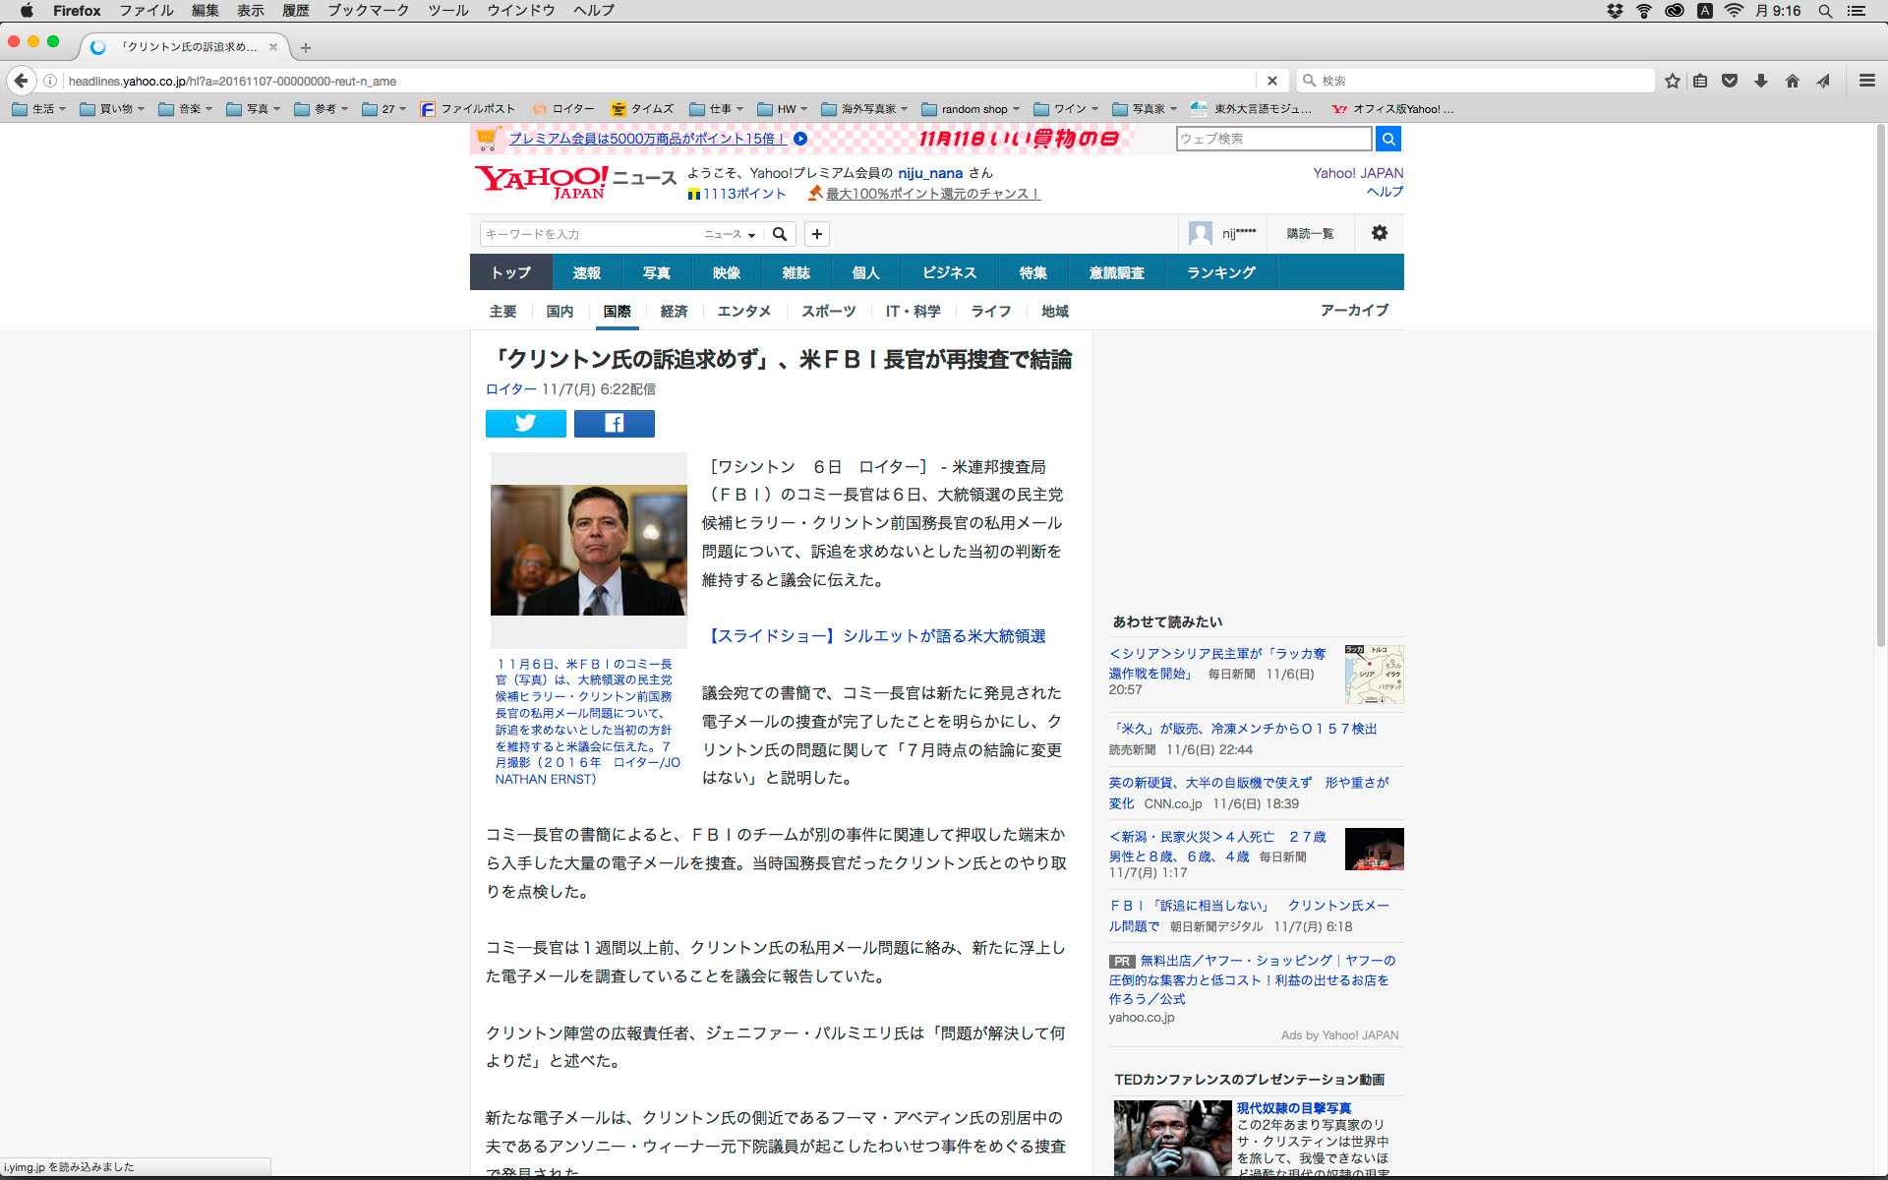Open the Comey article photo thumbnail

[x=588, y=550]
